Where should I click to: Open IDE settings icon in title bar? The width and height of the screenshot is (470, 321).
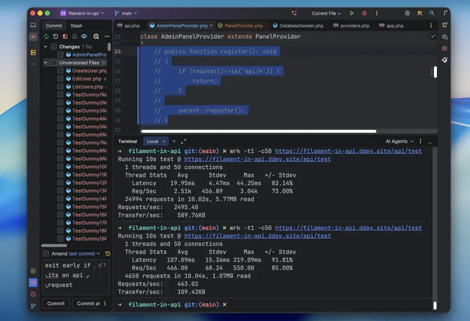(x=445, y=13)
